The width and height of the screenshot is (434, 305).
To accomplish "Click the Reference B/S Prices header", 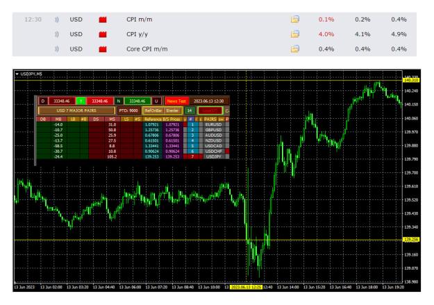I will pyautogui.click(x=162, y=119).
